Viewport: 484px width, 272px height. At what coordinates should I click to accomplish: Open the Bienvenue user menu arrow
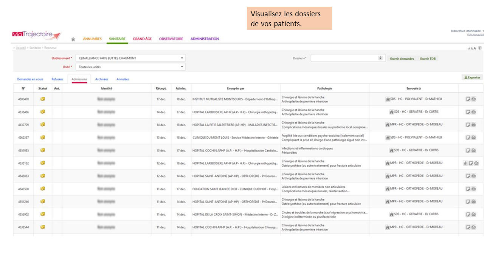coord(483,31)
